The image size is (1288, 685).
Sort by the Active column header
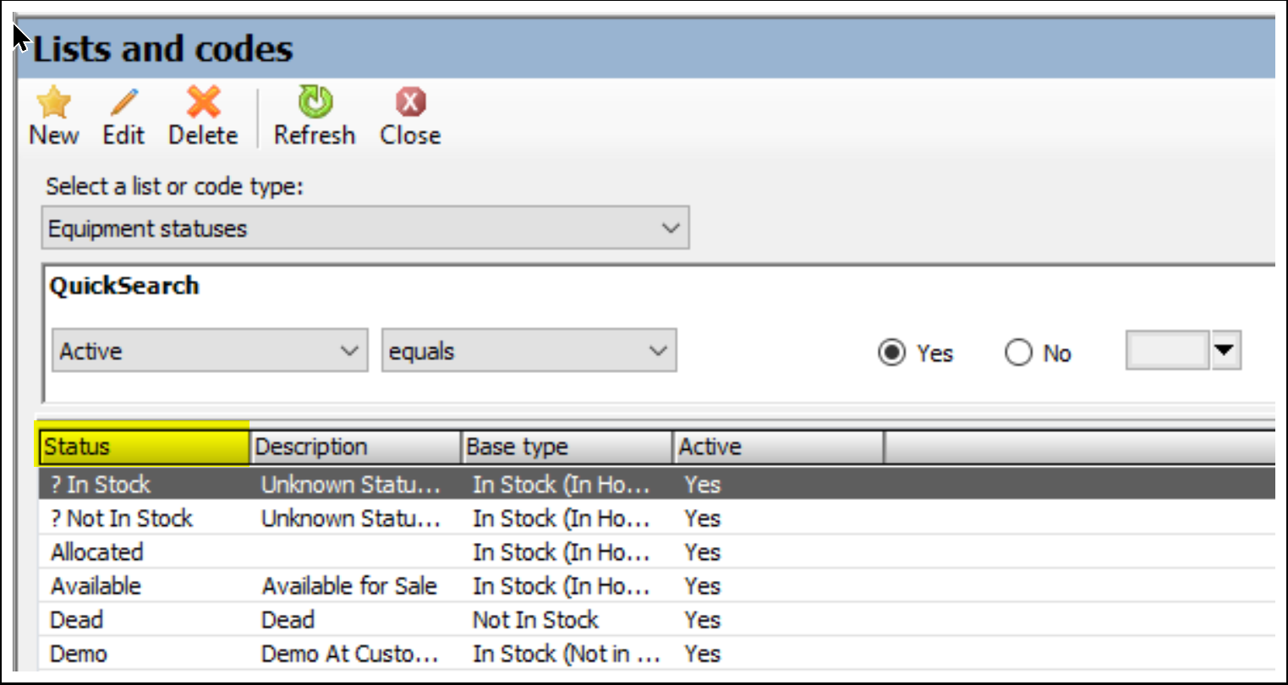click(x=779, y=447)
